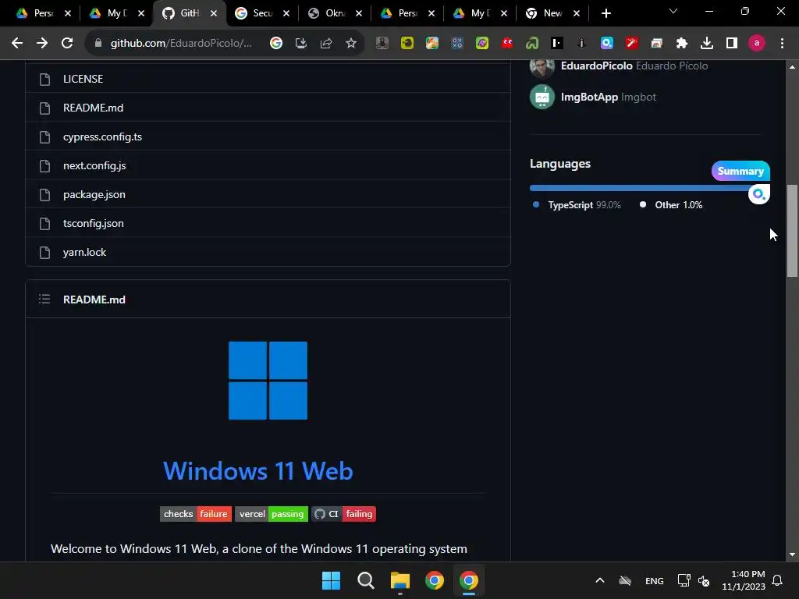
Task: Close the GitHub tab
Action: (x=214, y=13)
